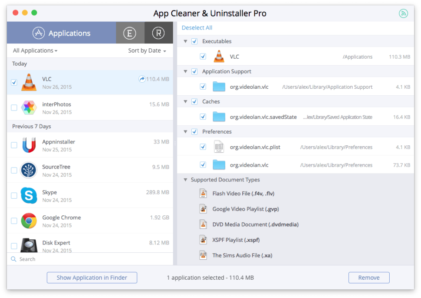Click the interPhotos app icon

click(29, 107)
